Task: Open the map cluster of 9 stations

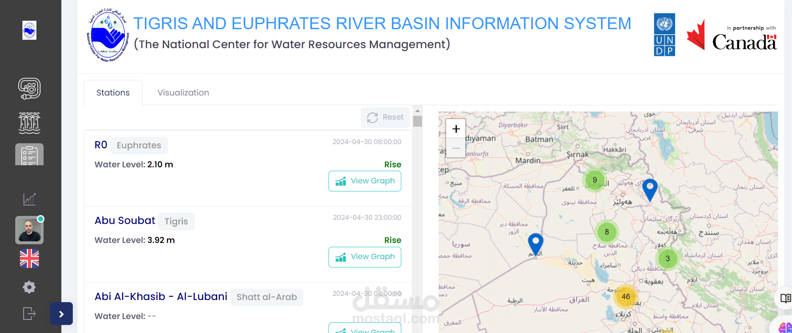Action: pos(595,180)
